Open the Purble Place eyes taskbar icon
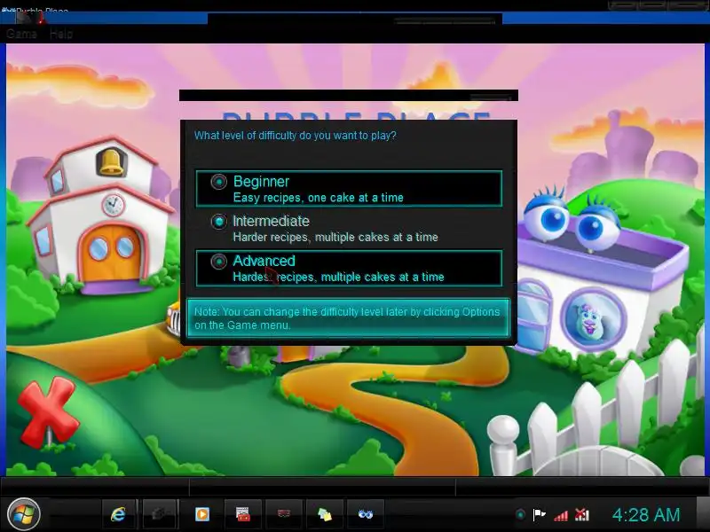The image size is (710, 532). [366, 514]
